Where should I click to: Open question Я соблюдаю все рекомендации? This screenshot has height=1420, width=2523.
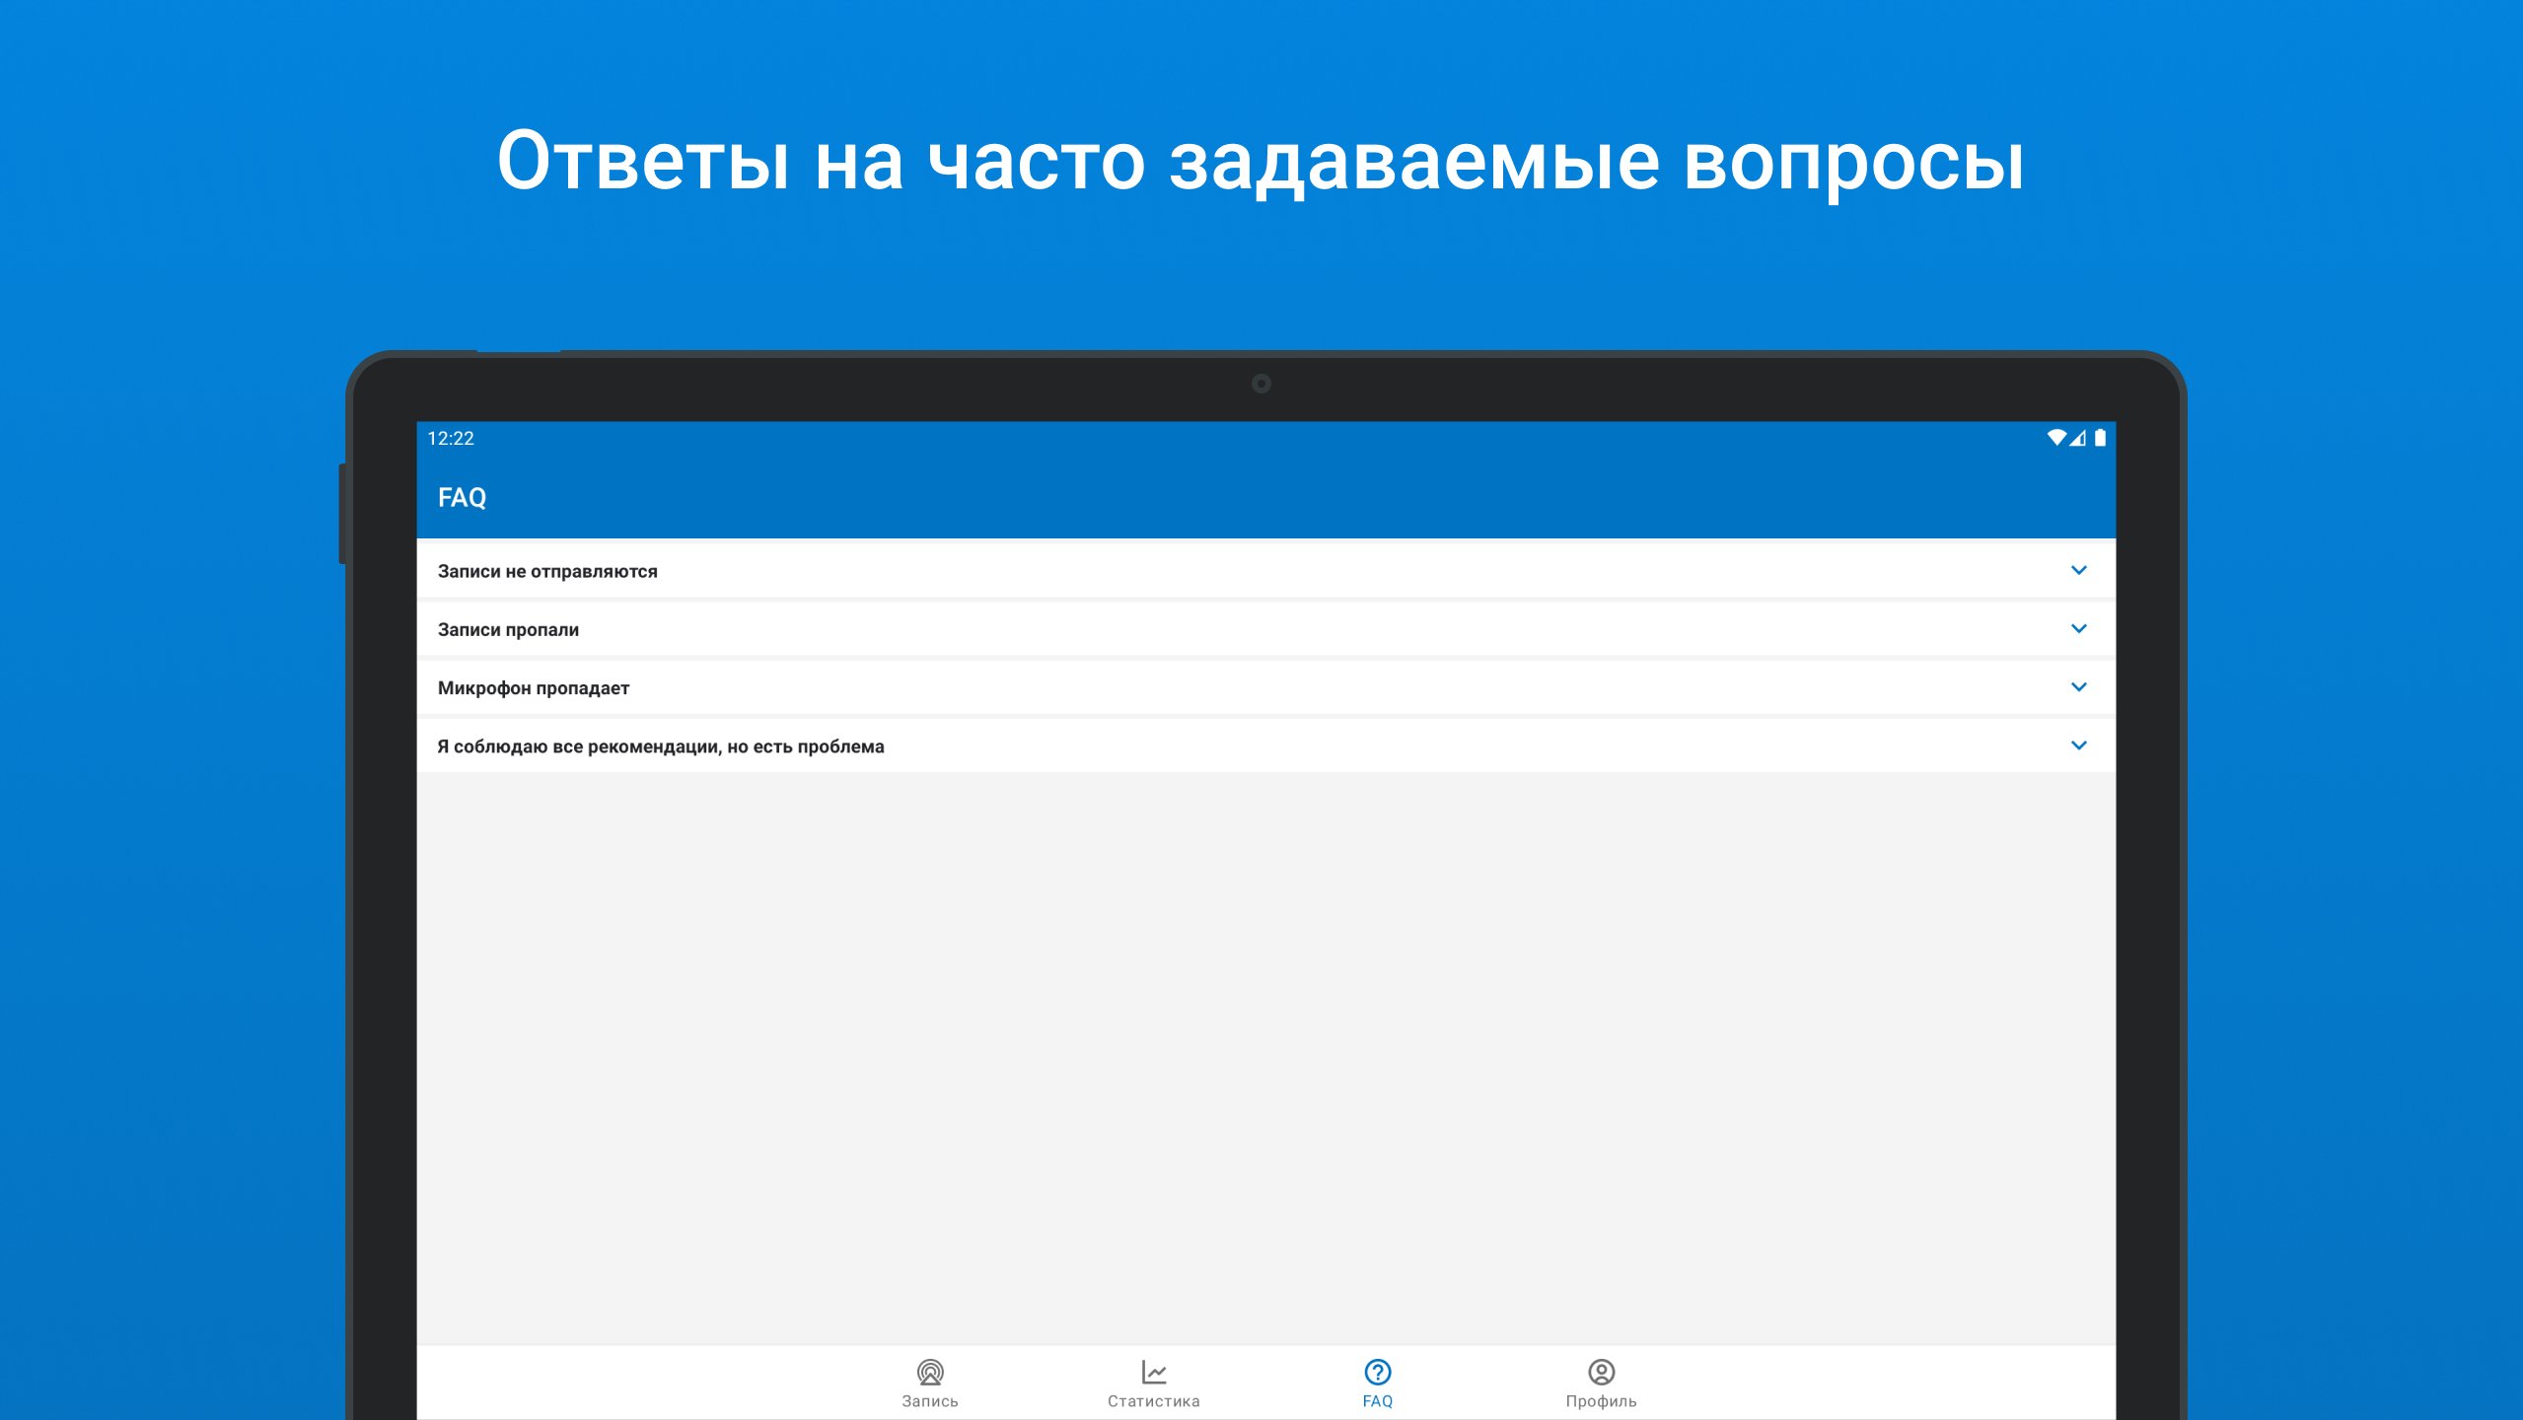point(660,746)
